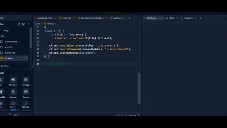227x128 pixels.
Task: Add a new tab in the console pane
Action: pyautogui.click(x=201, y=18)
